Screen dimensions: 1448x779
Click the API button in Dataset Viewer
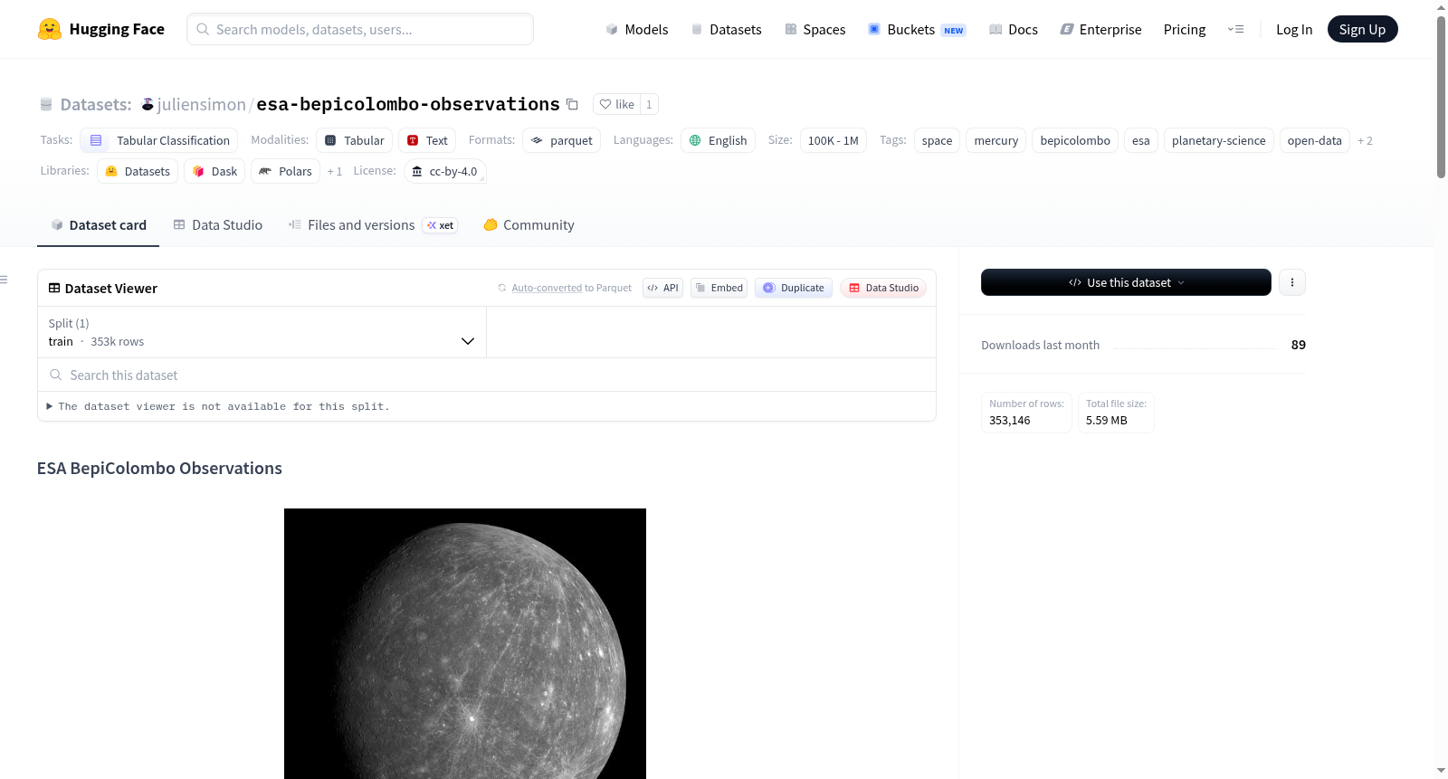(663, 288)
